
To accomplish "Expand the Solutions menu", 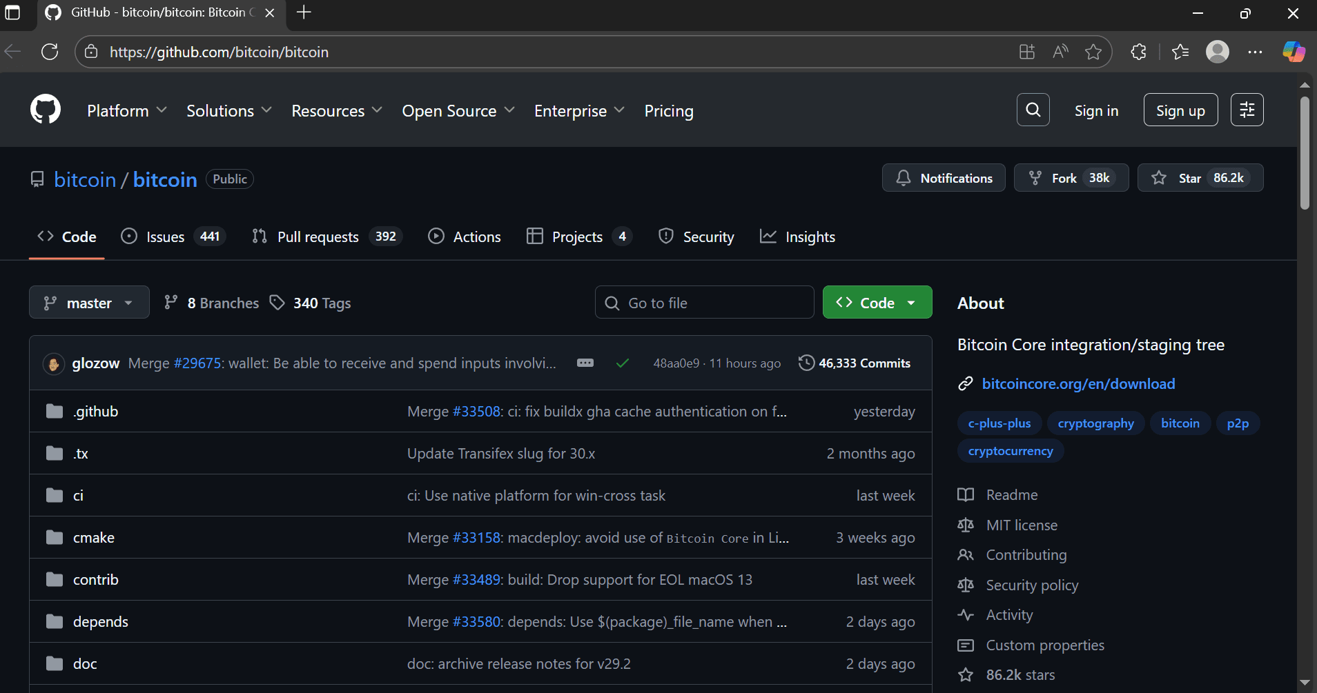I will click(x=229, y=111).
